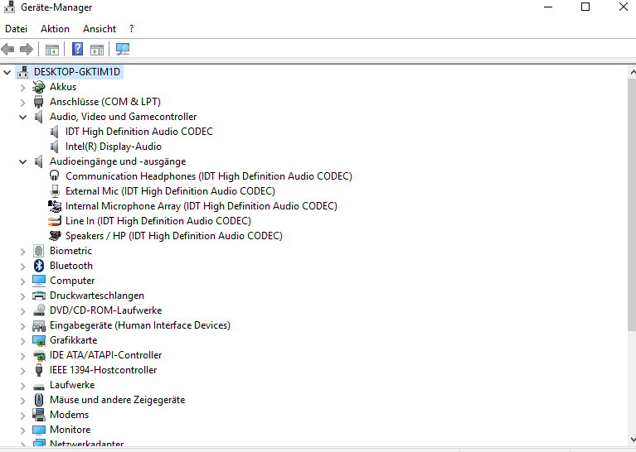Select Internal Microphone Array entry text

click(201, 206)
